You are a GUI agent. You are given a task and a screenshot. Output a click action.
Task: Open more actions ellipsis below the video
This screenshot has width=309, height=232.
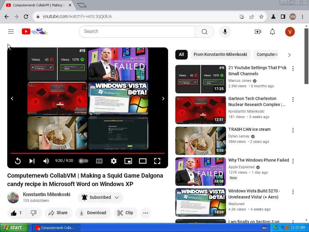click(146, 213)
